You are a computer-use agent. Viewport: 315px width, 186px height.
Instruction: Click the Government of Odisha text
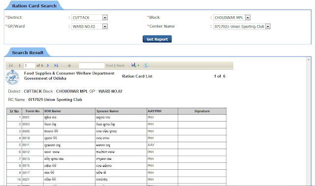[45, 78]
